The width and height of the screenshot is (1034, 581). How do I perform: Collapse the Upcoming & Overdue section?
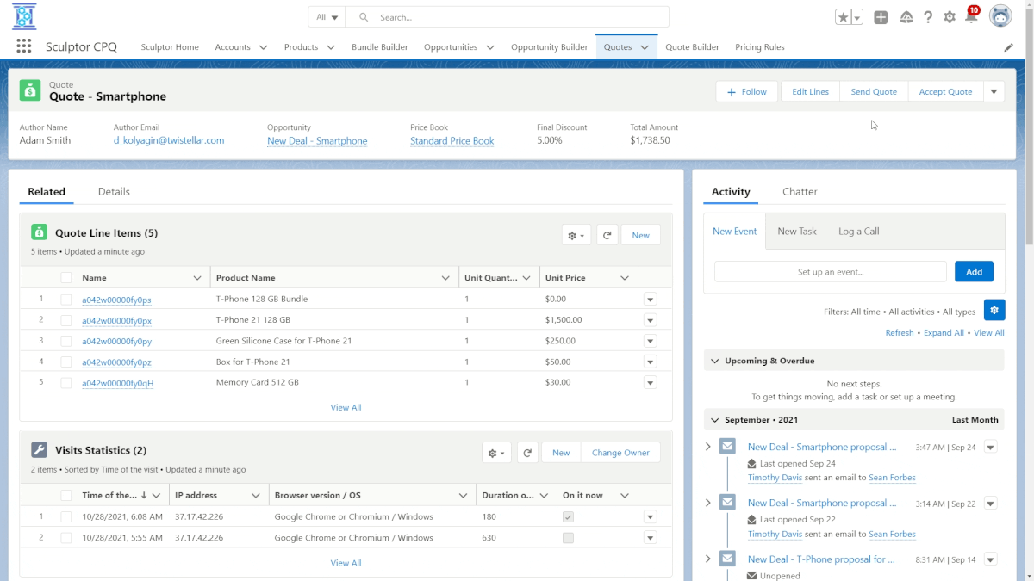click(714, 361)
